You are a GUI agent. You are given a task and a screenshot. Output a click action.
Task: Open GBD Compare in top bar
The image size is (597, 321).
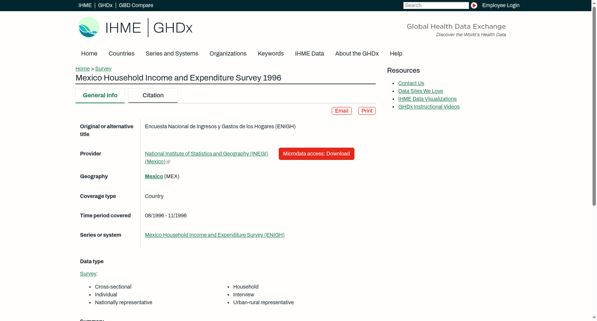[x=136, y=5]
